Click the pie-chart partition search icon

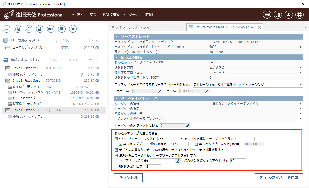(x=17, y=29)
